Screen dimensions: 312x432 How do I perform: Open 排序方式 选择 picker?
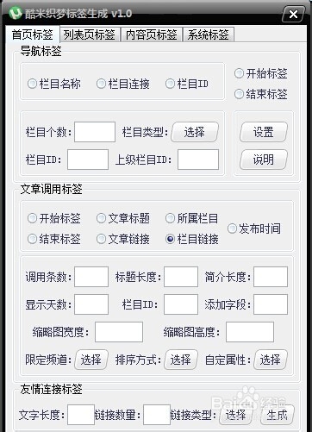coord(181,360)
